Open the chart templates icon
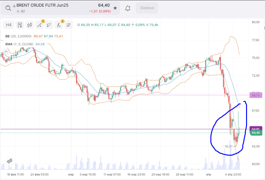Image resolution: width=265 pixels, height=180 pixels. [20, 25]
